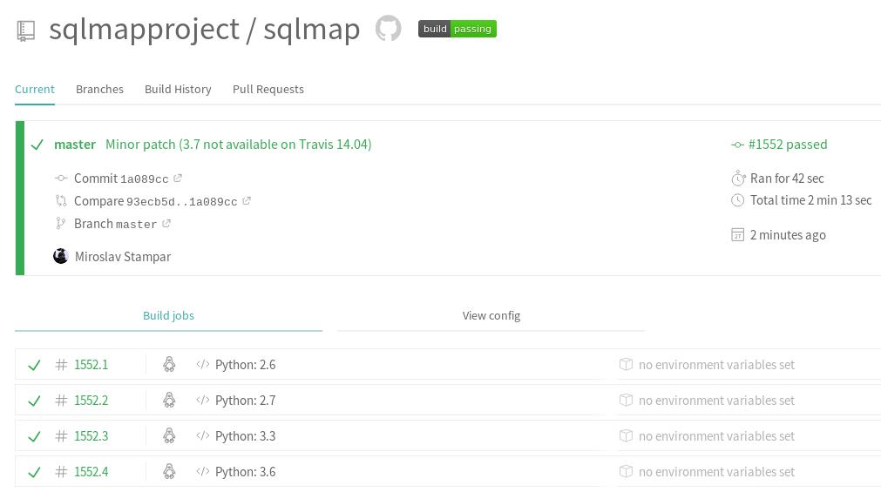The height and width of the screenshot is (492, 881).
Task: Click the Linux penguin icon for job 1552.4
Action: pos(169,472)
